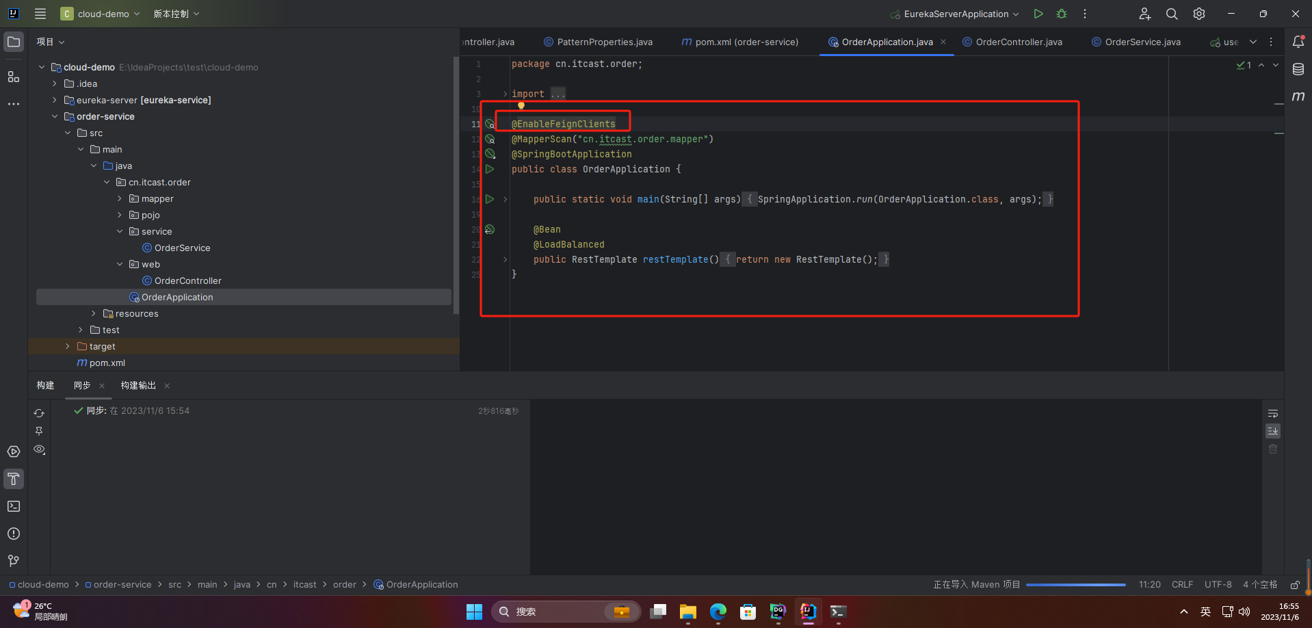Select the 同步 tab in build panel
This screenshot has height=628, width=1312.
(x=82, y=385)
